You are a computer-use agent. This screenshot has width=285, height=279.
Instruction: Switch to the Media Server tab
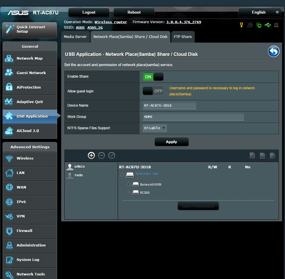point(75,37)
